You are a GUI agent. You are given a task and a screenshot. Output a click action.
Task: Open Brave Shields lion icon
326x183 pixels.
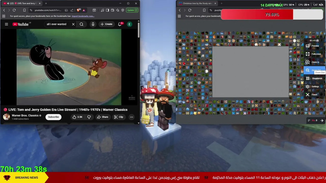click(x=78, y=10)
